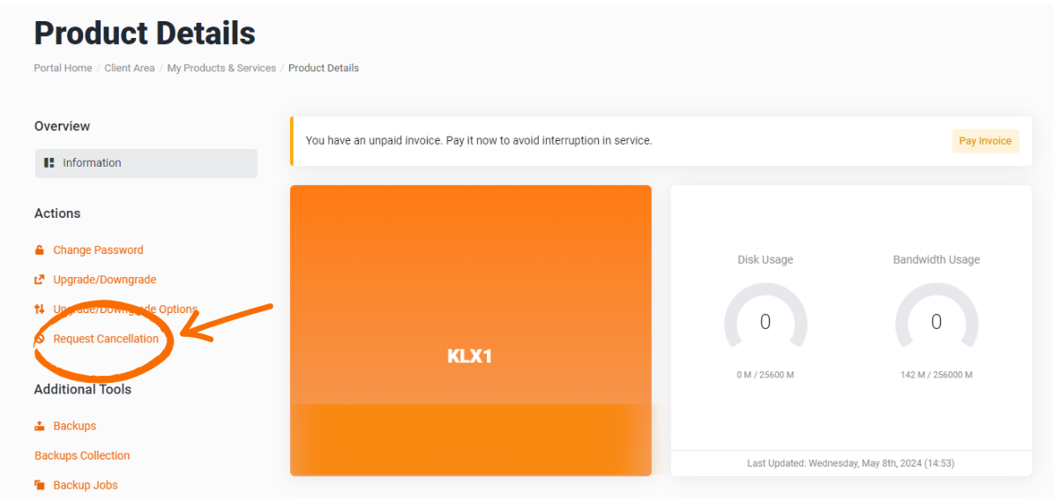This screenshot has height=501, width=1053.
Task: Pay the unpaid invoice with Pay Invoice
Action: [x=985, y=141]
